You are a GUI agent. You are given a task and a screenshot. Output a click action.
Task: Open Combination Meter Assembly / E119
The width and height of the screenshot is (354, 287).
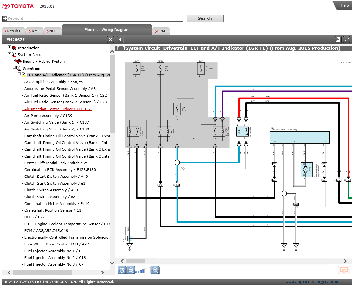55,204
